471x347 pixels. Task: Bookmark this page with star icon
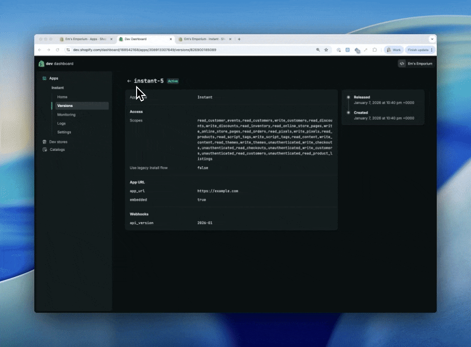(326, 50)
